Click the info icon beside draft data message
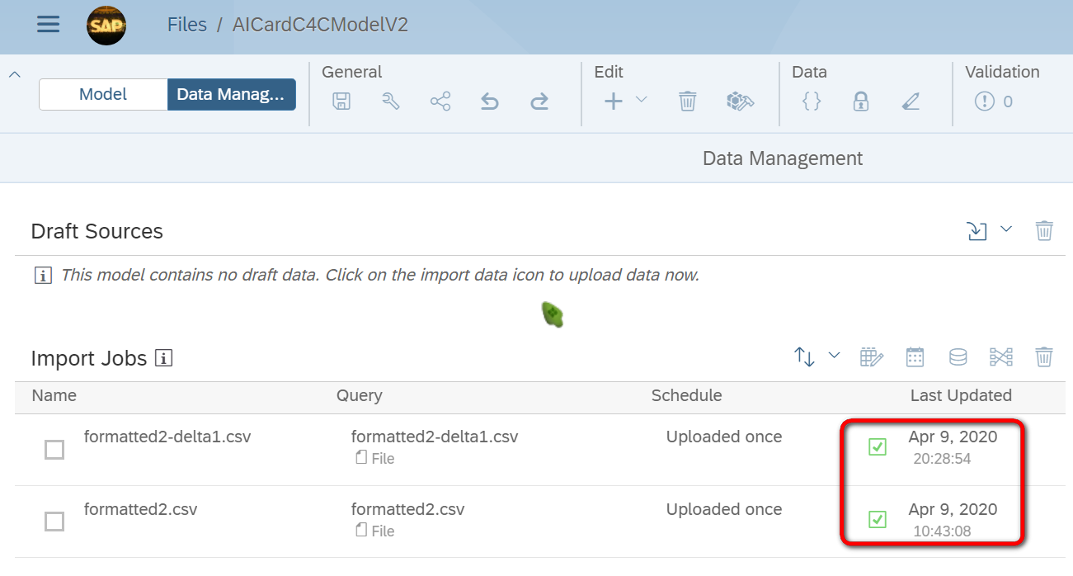Screen dimensions: 1073x576 click(43, 276)
